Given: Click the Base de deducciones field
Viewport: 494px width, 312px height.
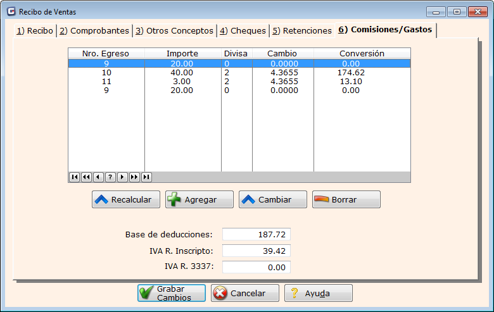Looking at the screenshot, I should (x=256, y=234).
